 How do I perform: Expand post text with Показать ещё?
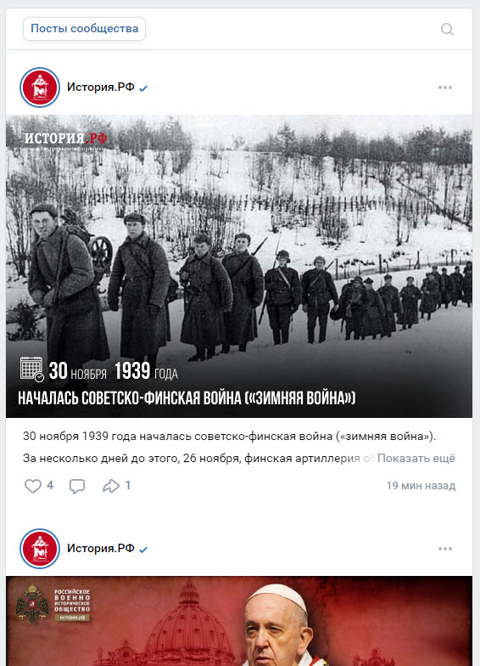coord(416,459)
